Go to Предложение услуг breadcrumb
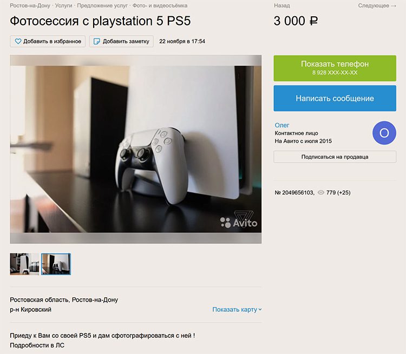Viewport: 406px width, 354px height. tap(102, 5)
